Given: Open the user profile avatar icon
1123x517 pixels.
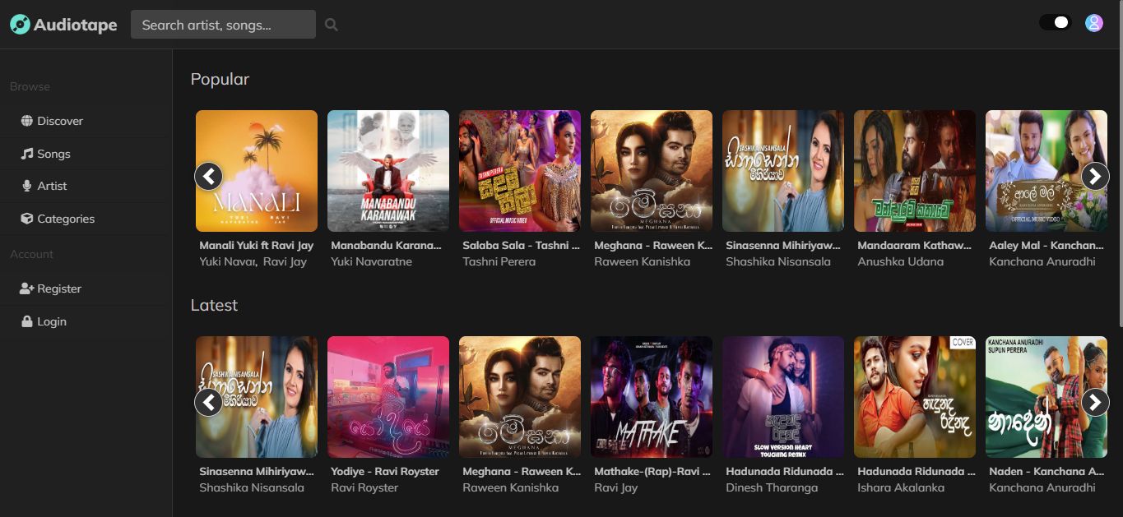Looking at the screenshot, I should [x=1093, y=23].
